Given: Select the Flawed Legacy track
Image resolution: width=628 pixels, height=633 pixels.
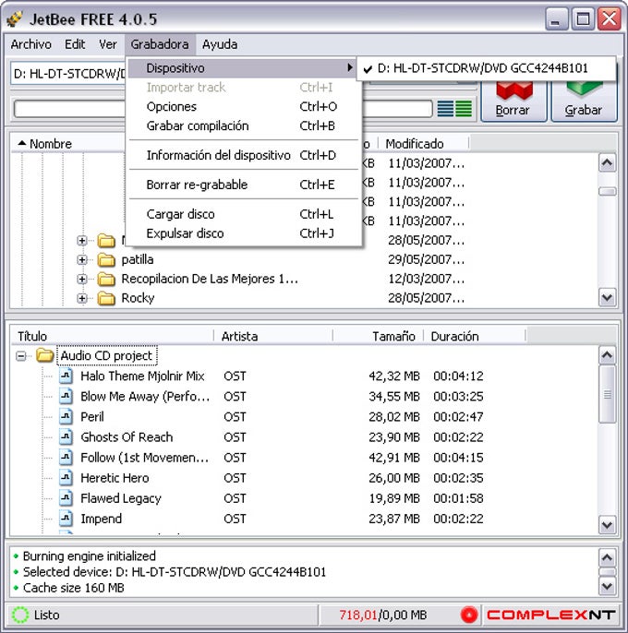Looking at the screenshot, I should (121, 498).
